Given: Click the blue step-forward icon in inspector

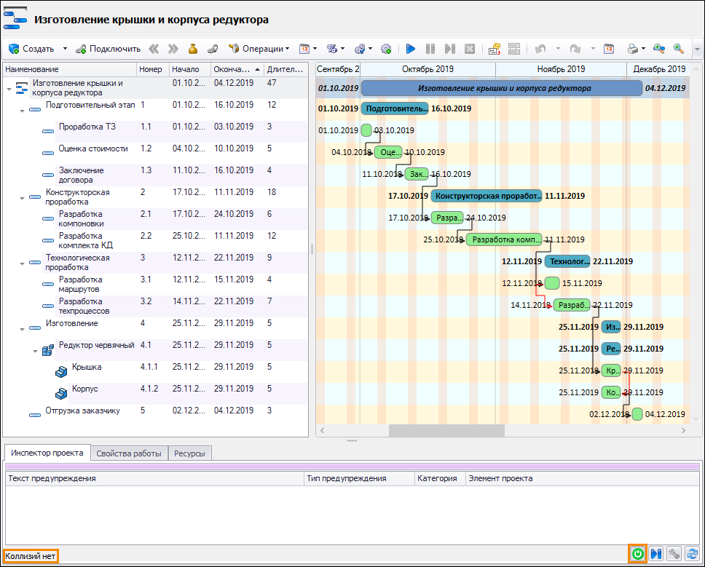Looking at the screenshot, I should pyautogui.click(x=656, y=554).
